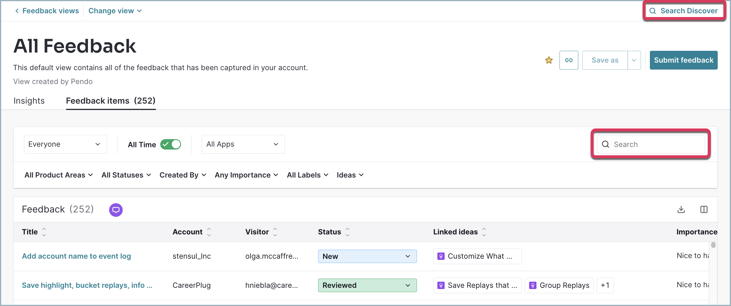Open the Change view dropdown

click(x=115, y=11)
